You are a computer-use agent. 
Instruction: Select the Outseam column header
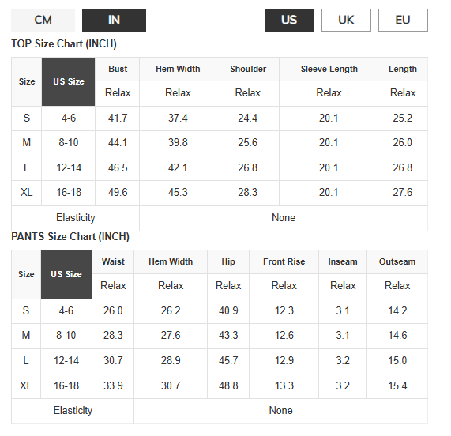397,261
